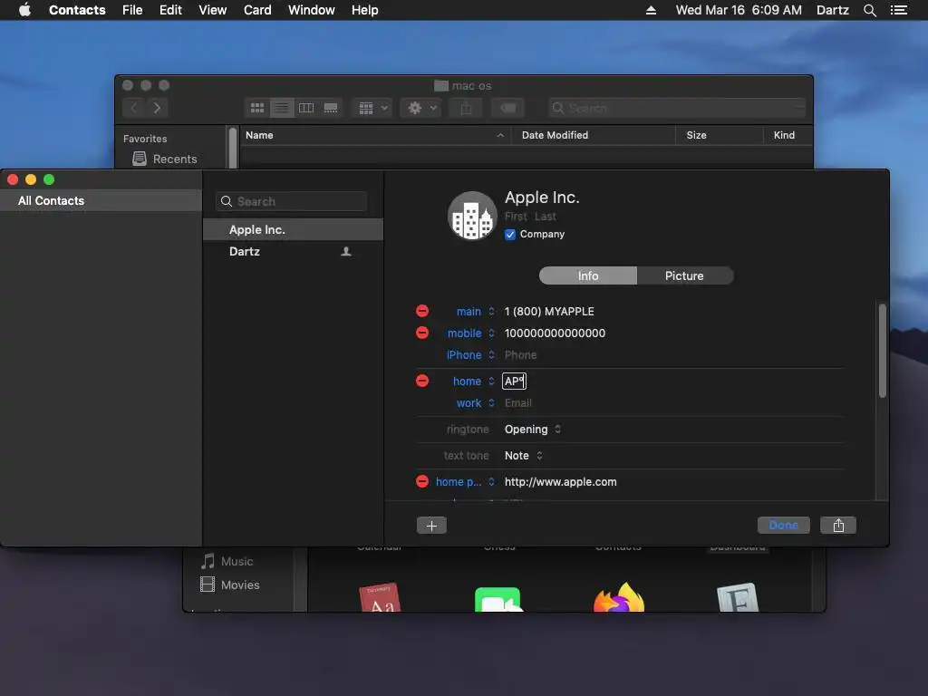This screenshot has height=696, width=928.
Task: Click the eject icon in menu bar
Action: tap(651, 10)
